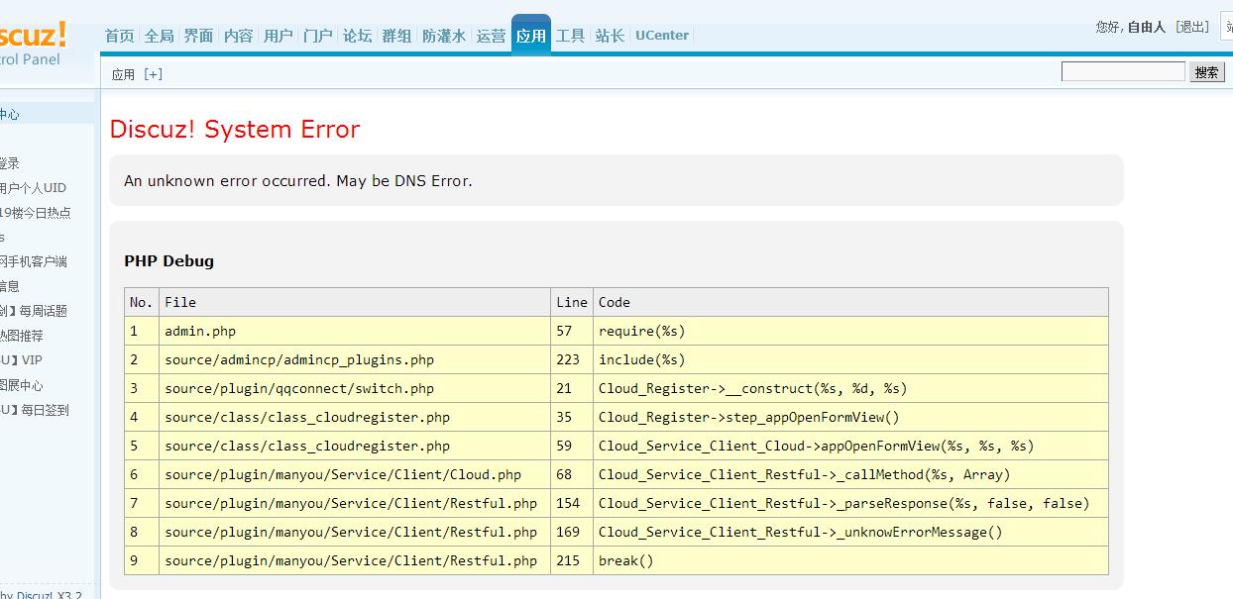Open the 每周话题 sidebar item

pyautogui.click(x=34, y=311)
